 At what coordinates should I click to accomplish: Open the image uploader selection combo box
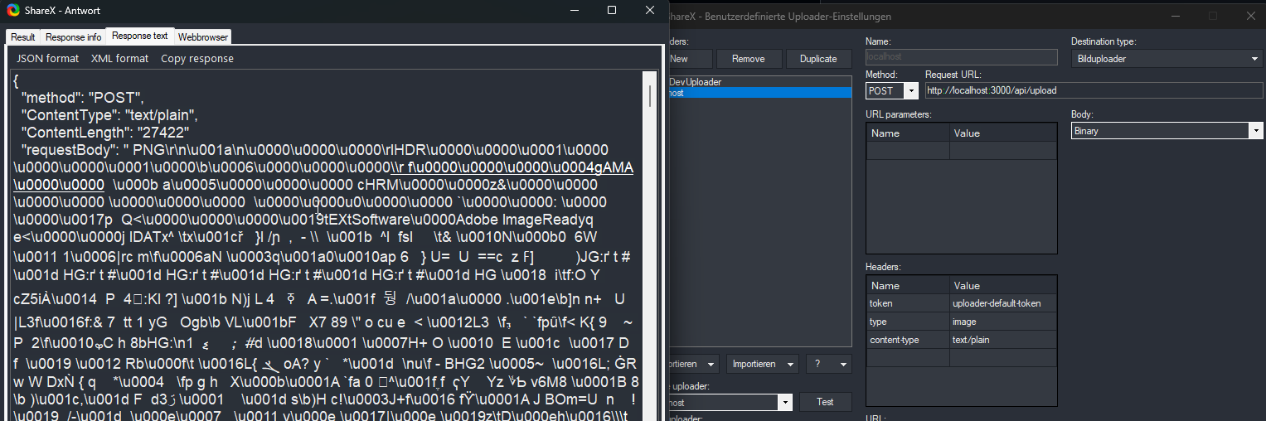tap(730, 402)
